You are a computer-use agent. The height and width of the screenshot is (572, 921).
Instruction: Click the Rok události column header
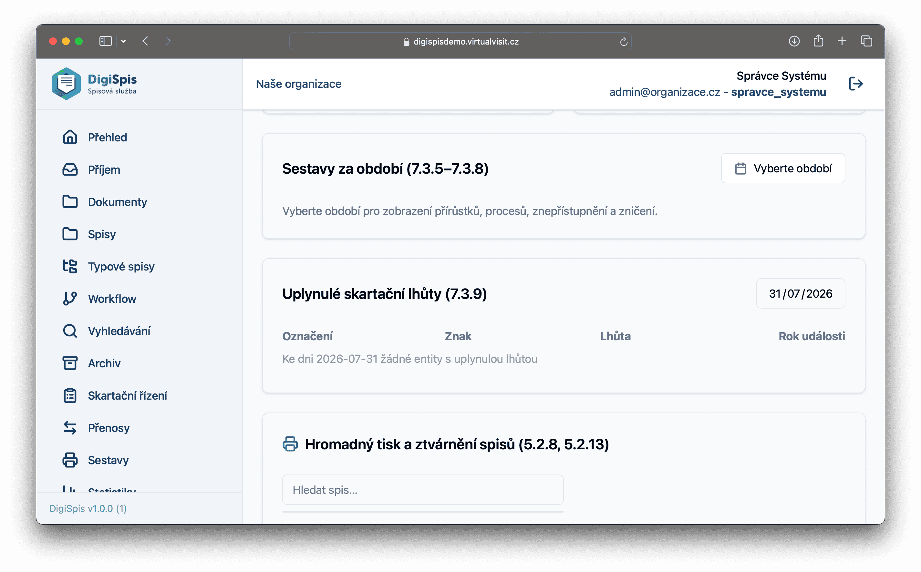812,336
